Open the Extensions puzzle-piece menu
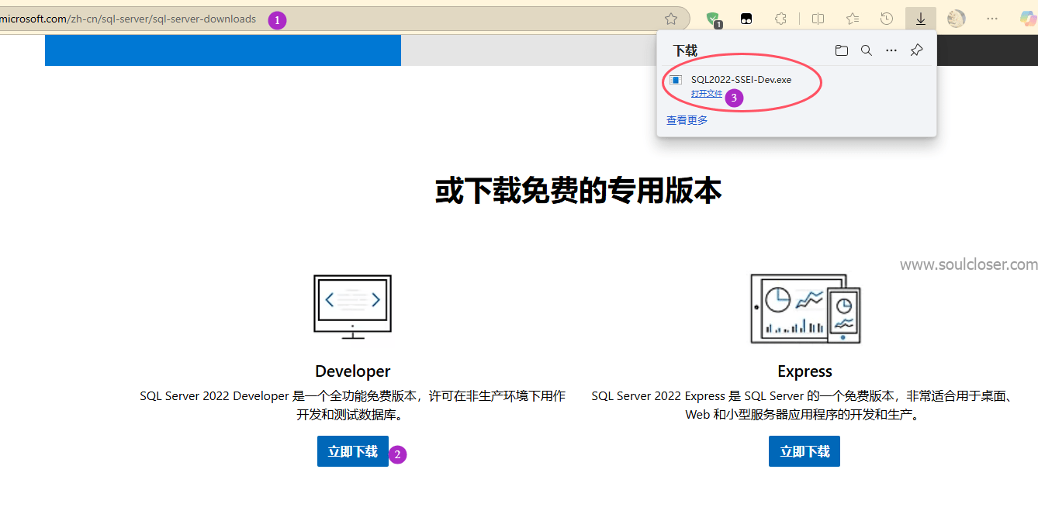 [x=781, y=19]
